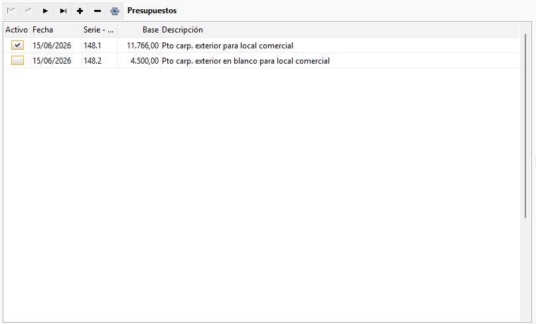Select description Pto carp. exterior para local comercial
Screen dimensions: 536x324
(228, 46)
